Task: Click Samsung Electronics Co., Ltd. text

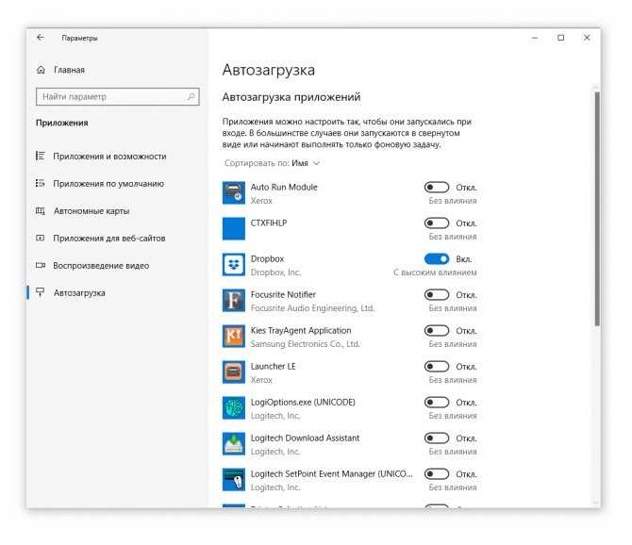Action: (305, 344)
